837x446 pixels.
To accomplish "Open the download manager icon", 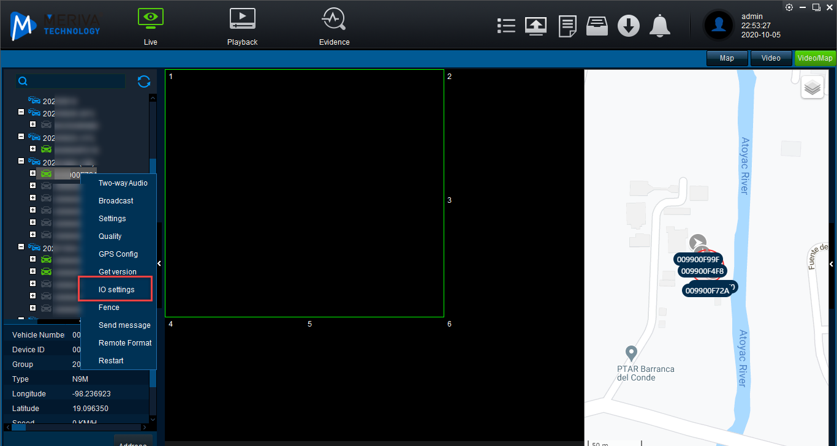I will [628, 26].
